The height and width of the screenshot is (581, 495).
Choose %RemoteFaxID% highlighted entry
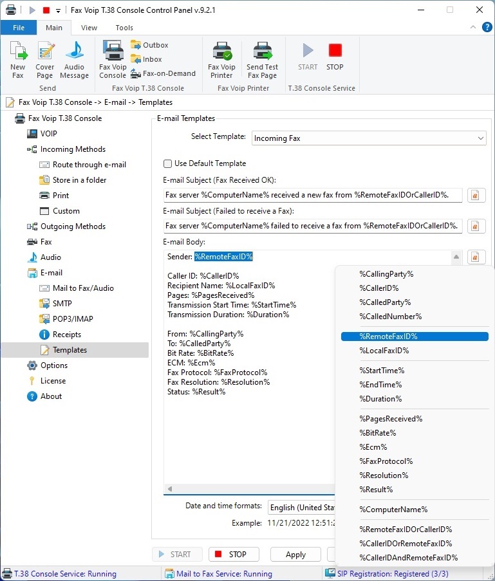click(415, 336)
